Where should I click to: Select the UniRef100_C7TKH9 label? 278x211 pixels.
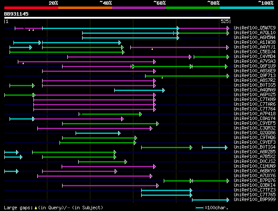255,100
